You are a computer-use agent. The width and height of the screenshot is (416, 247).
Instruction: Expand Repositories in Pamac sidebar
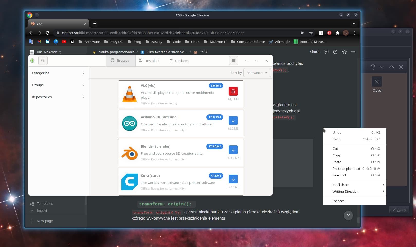pos(58,97)
